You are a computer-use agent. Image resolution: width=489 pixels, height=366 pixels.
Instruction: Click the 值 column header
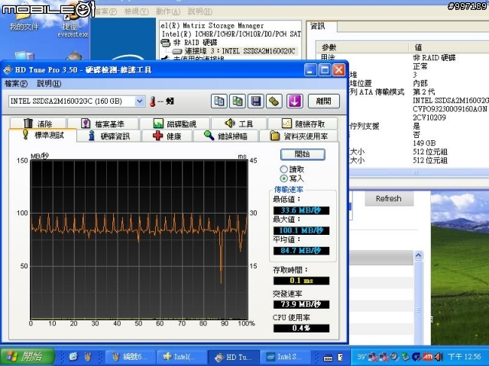point(418,47)
